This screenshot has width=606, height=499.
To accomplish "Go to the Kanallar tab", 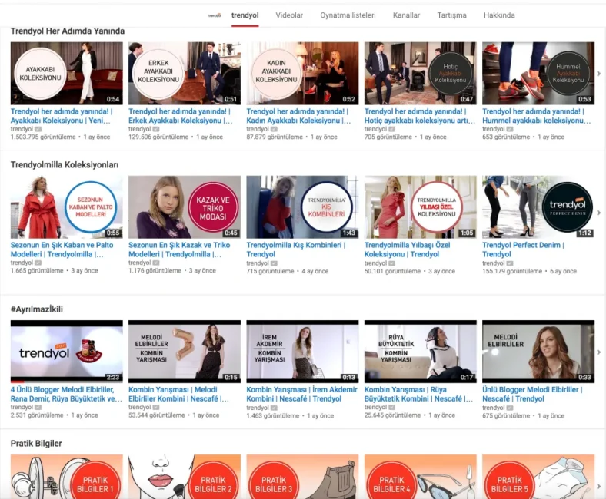I will [x=406, y=15].
